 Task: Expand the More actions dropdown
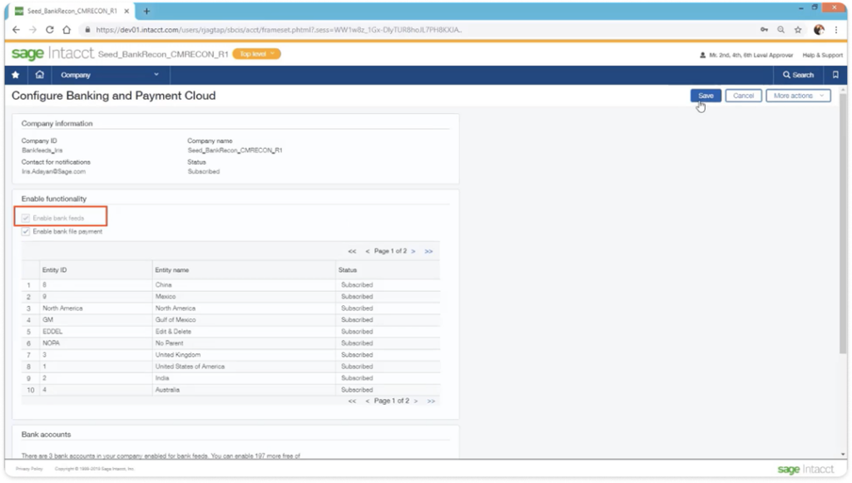click(798, 96)
